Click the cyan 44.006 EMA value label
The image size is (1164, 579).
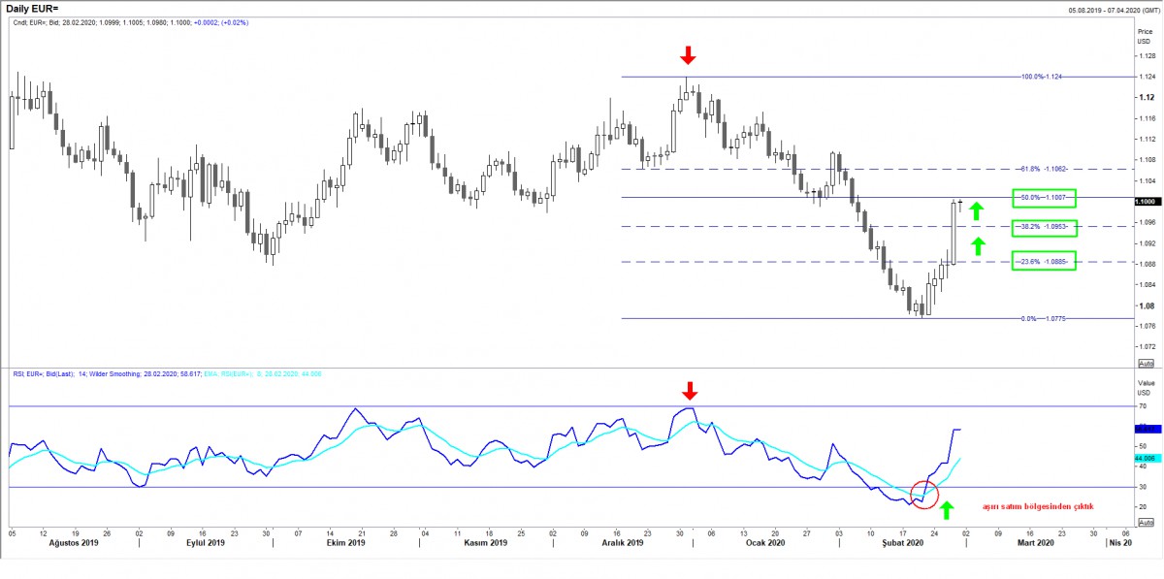1145,457
